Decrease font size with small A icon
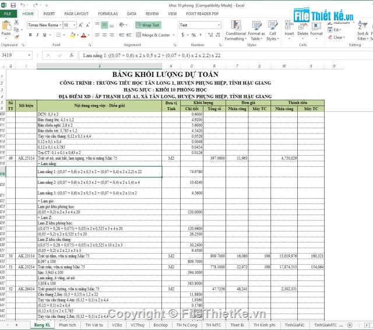Viewport: 373px width, 330px height. point(88,25)
